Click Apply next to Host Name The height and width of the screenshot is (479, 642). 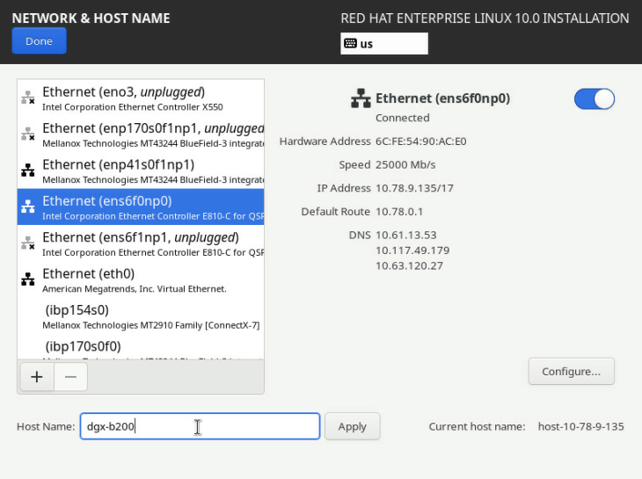tap(352, 426)
